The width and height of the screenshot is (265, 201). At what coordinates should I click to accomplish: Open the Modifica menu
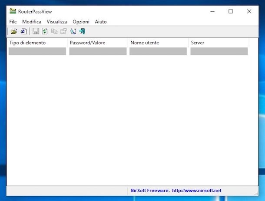[x=32, y=22]
